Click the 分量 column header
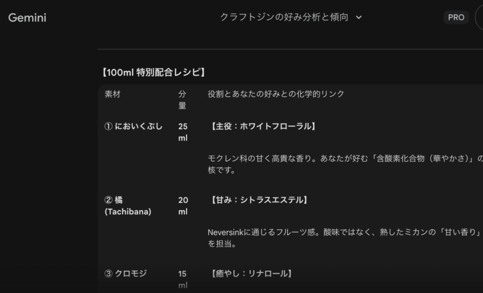Viewport: 483px width, 293px height. (182, 100)
